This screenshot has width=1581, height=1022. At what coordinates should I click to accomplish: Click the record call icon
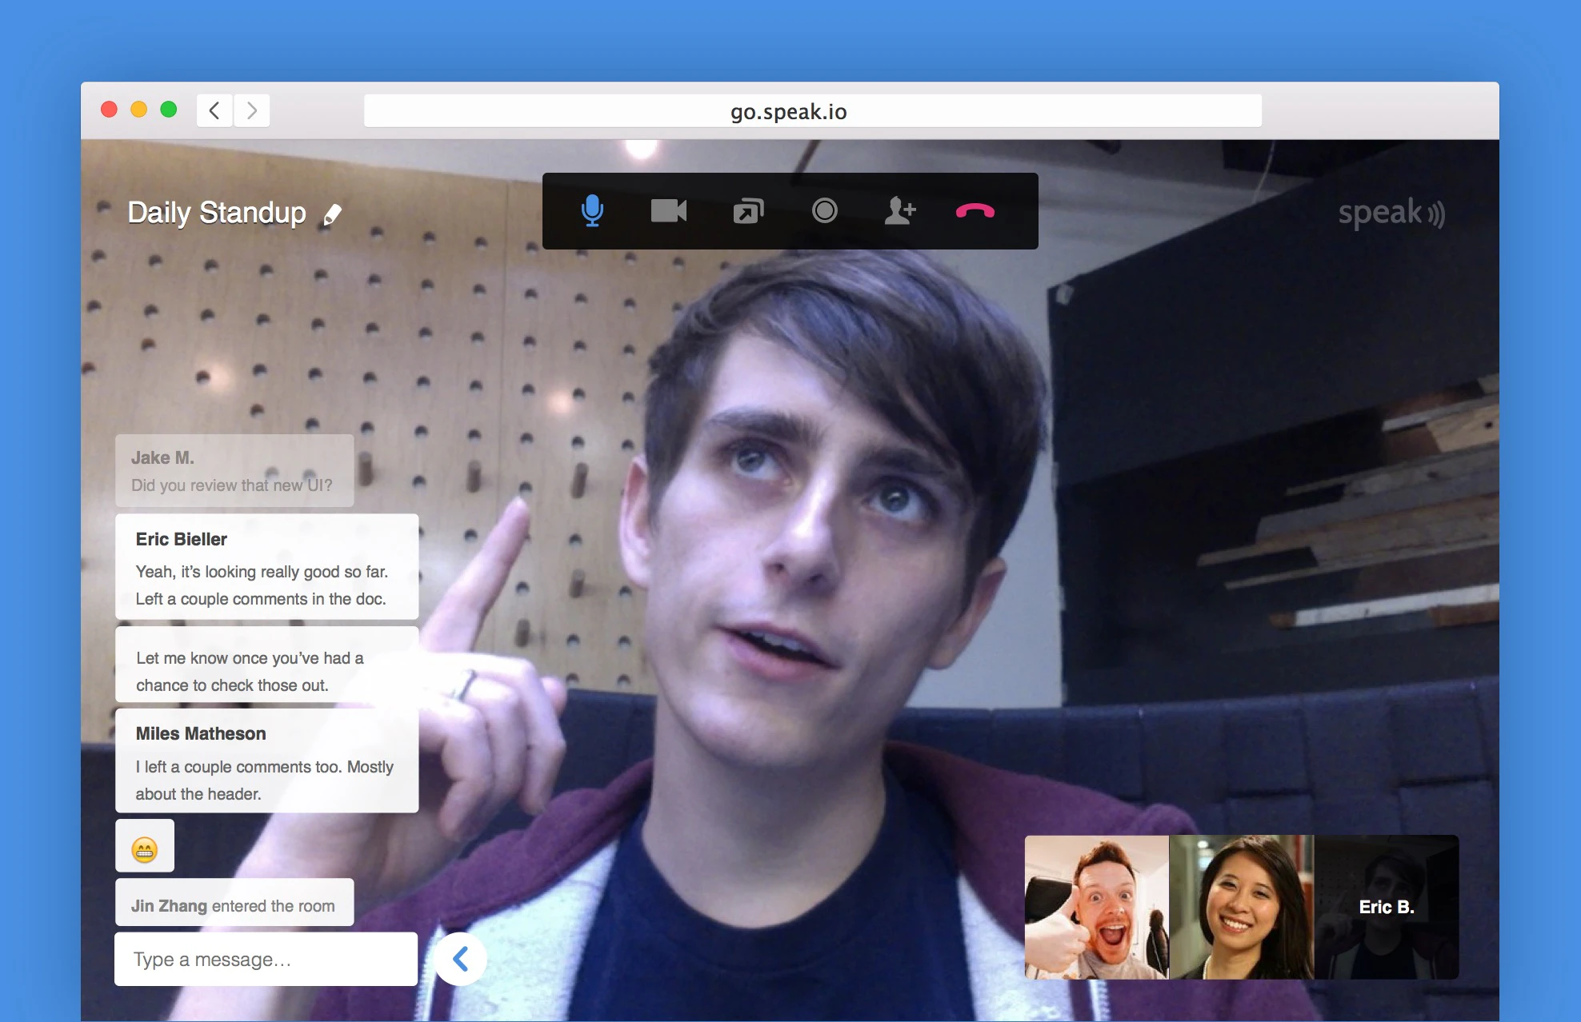coord(824,211)
